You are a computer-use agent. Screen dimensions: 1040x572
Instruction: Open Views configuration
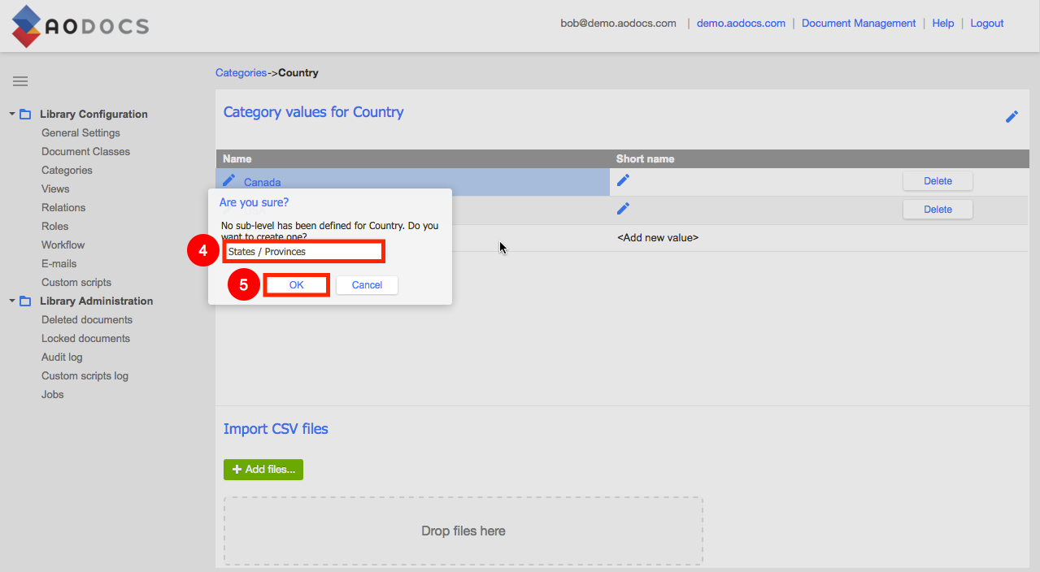tap(55, 189)
